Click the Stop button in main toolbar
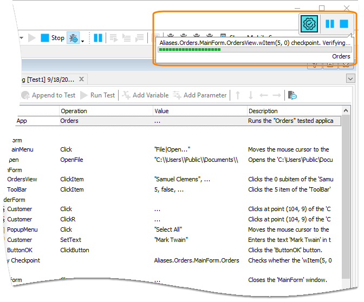Image resolution: width=364 pixels, height=302 pixels. [x=53, y=38]
